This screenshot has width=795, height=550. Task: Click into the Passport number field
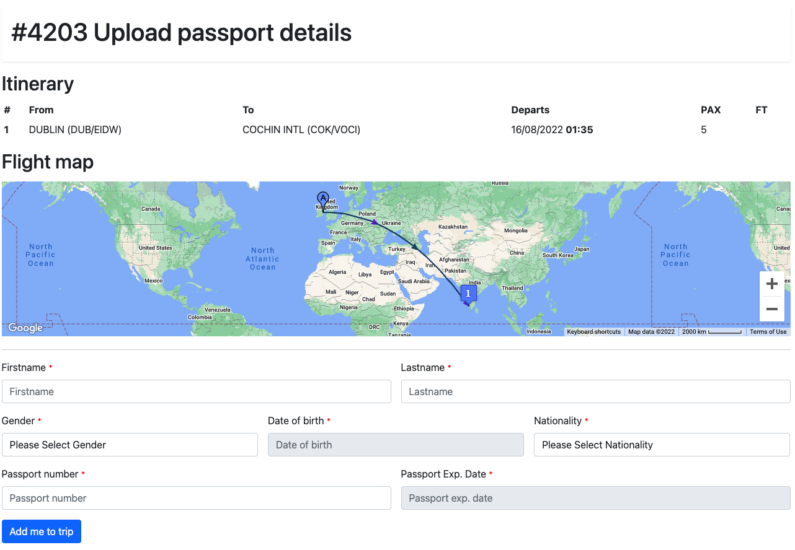(x=196, y=498)
